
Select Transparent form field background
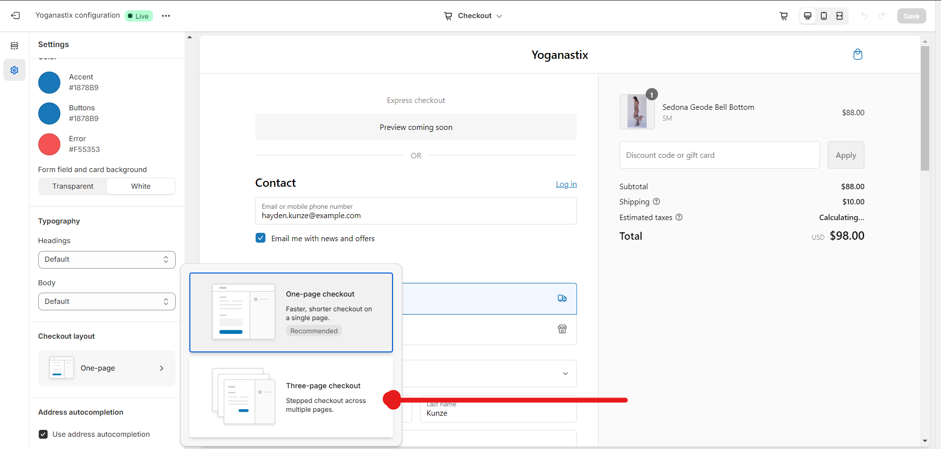click(73, 186)
